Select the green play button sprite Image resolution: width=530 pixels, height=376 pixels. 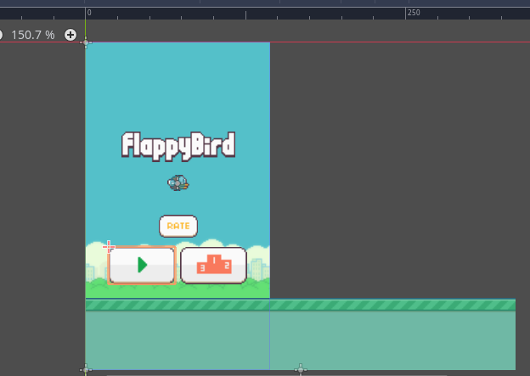[x=142, y=265]
